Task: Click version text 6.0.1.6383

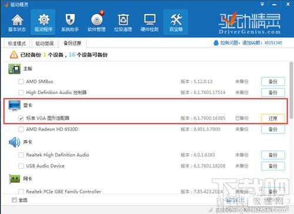Action: [204, 155]
